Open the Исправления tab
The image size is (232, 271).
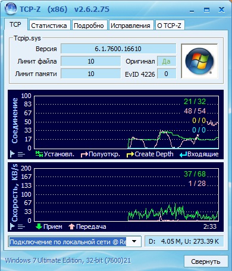pyautogui.click(x=130, y=26)
